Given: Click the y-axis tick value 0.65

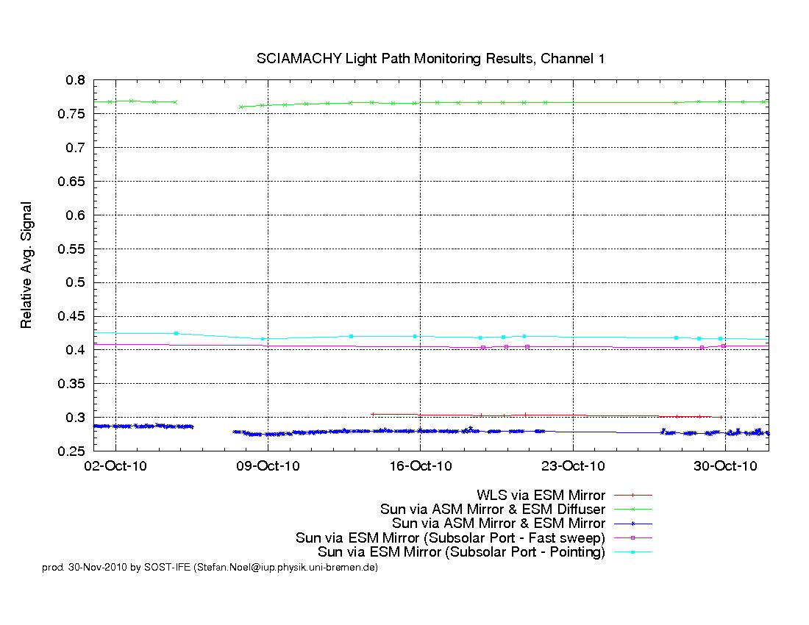Looking at the screenshot, I should tap(72, 182).
